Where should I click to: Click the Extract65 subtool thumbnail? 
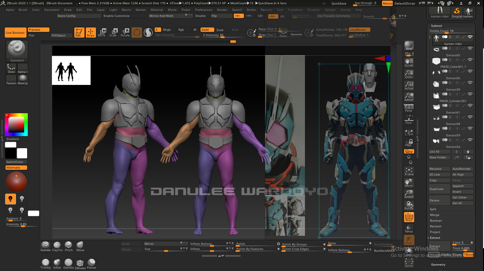tap(436, 49)
